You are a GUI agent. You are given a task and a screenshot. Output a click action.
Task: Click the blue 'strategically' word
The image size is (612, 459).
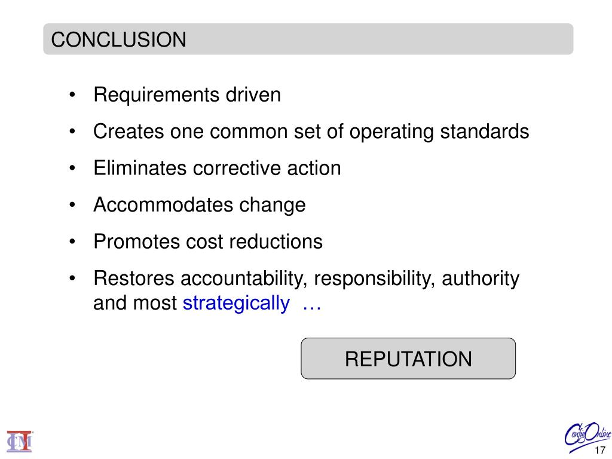(236, 303)
